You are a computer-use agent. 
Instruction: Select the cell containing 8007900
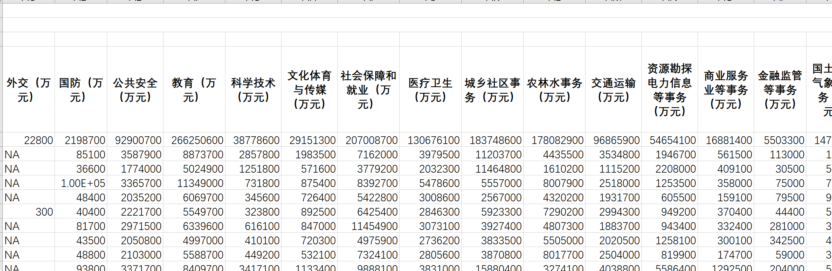[554, 183]
